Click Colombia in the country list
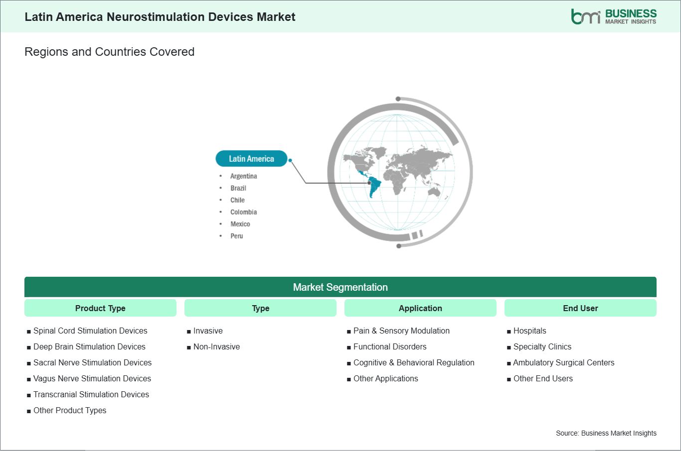This screenshot has height=451, width=681. 244,212
